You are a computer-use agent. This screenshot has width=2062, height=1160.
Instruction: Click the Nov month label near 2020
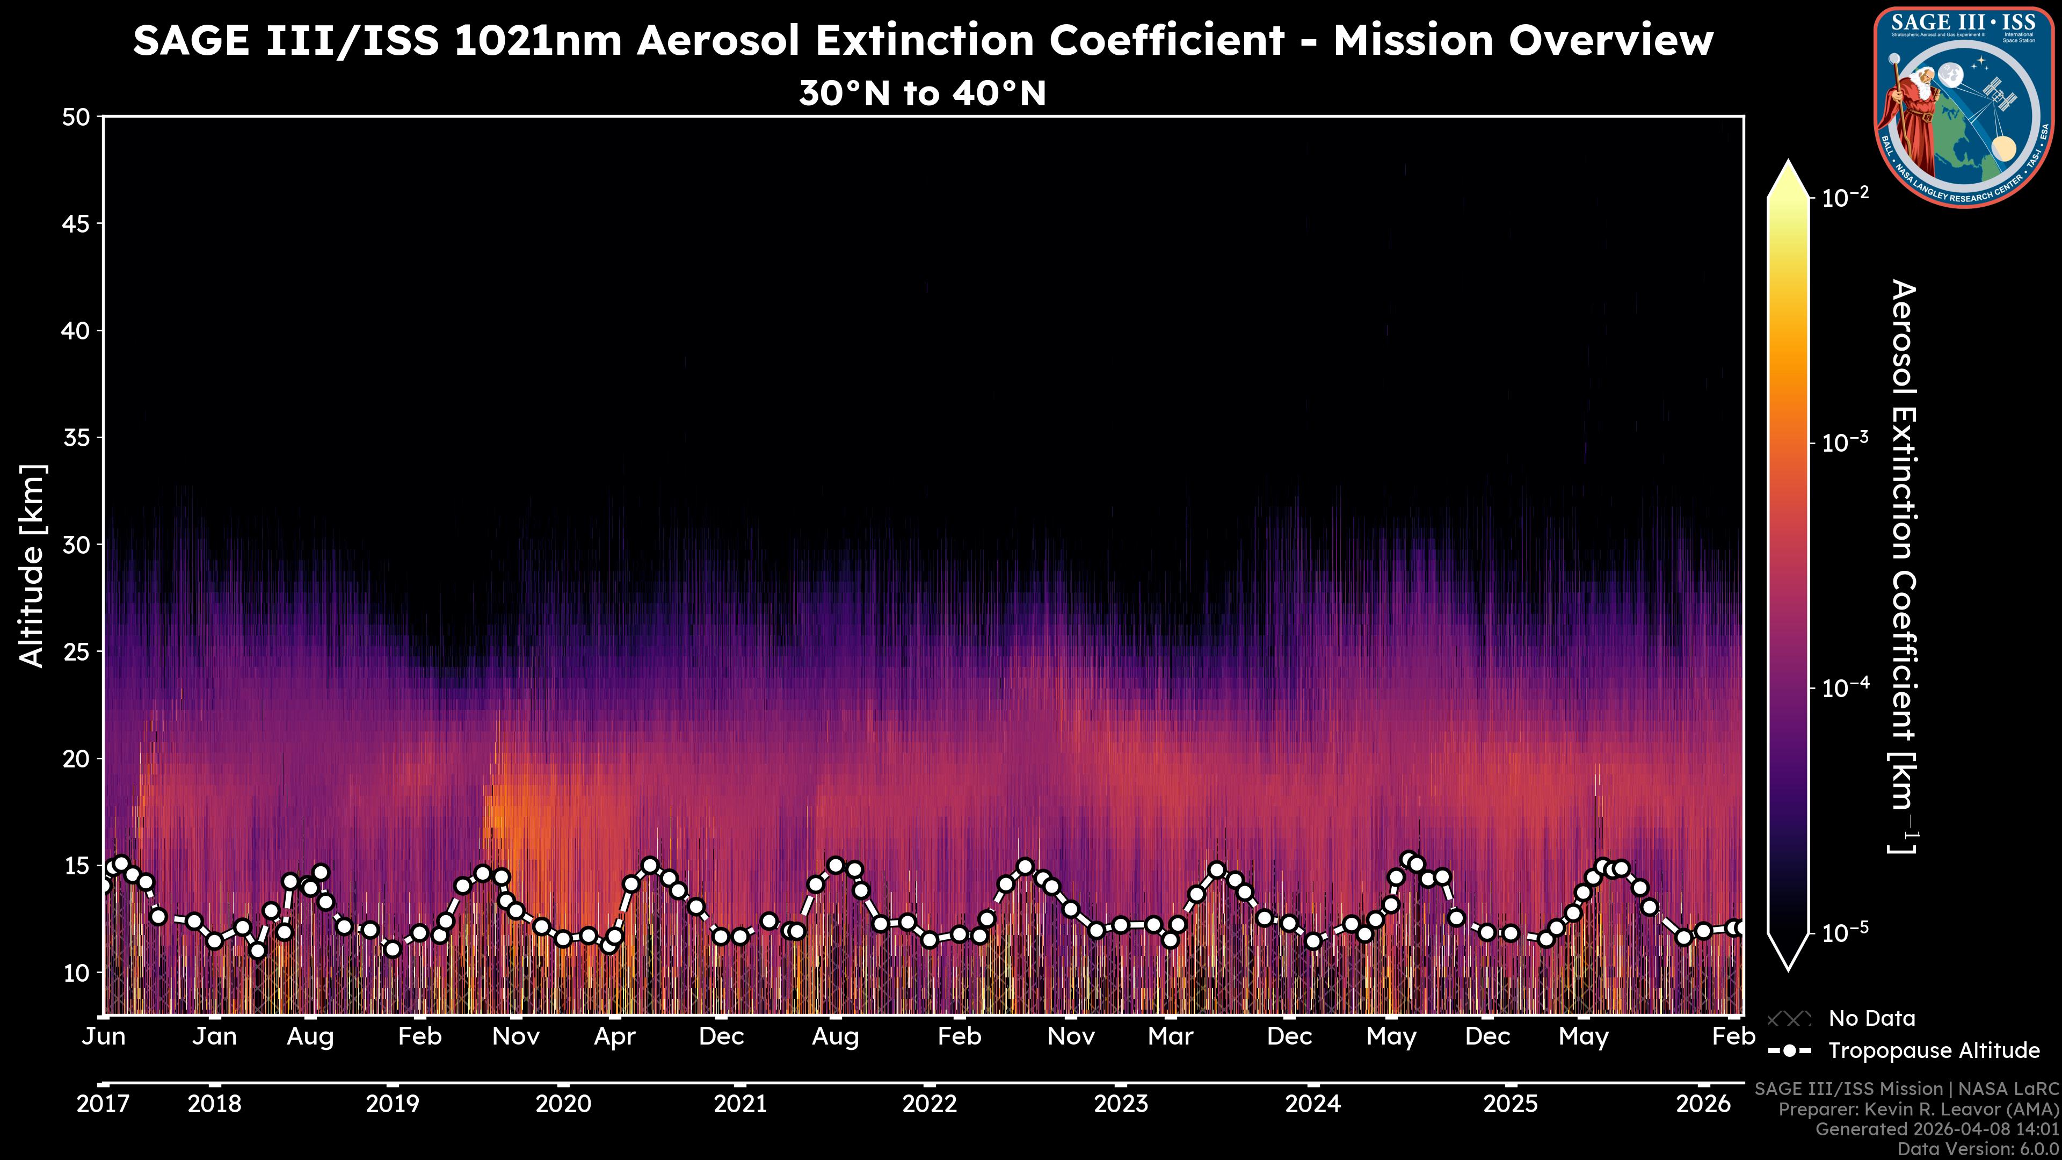[x=515, y=1036]
